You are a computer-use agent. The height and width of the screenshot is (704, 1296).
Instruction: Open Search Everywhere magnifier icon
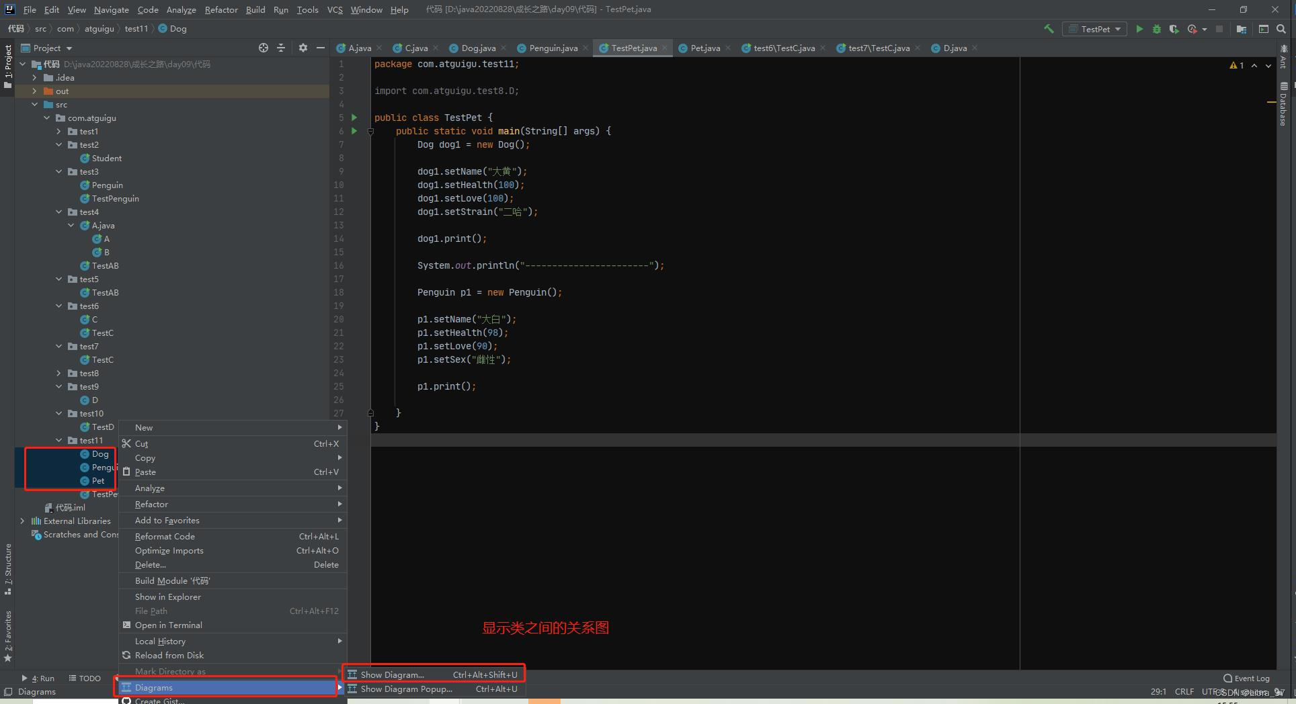pyautogui.click(x=1281, y=29)
